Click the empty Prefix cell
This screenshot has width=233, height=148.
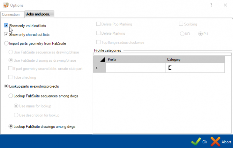coord(135,68)
